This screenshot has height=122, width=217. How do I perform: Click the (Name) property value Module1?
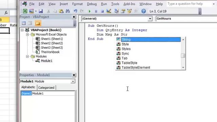click(53, 94)
